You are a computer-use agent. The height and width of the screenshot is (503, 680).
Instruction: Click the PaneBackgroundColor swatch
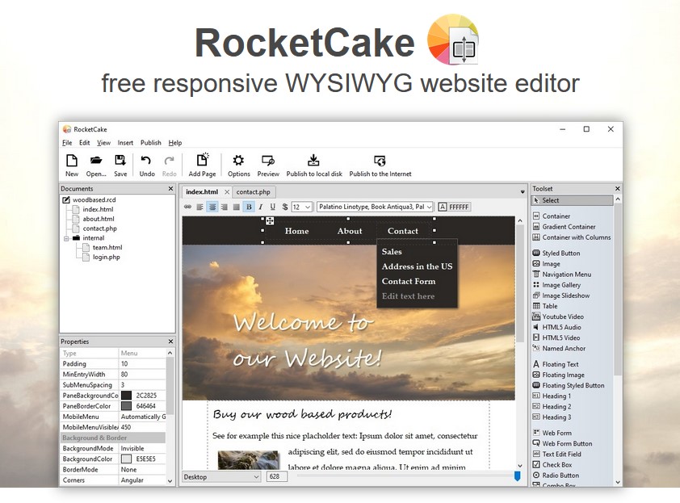[126, 396]
